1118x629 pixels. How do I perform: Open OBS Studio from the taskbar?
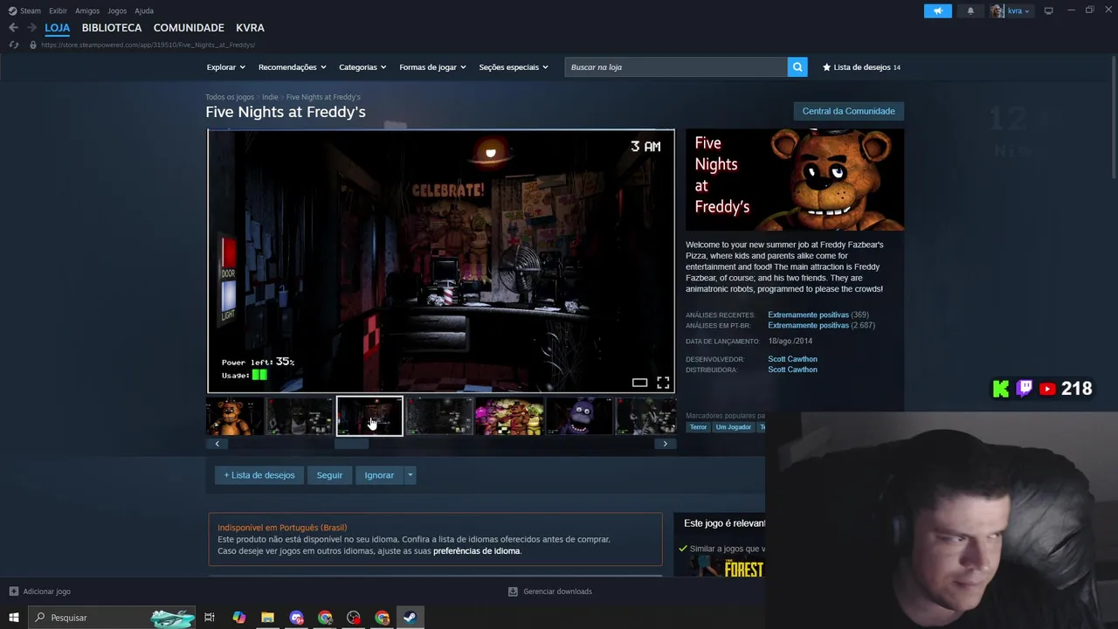click(354, 618)
